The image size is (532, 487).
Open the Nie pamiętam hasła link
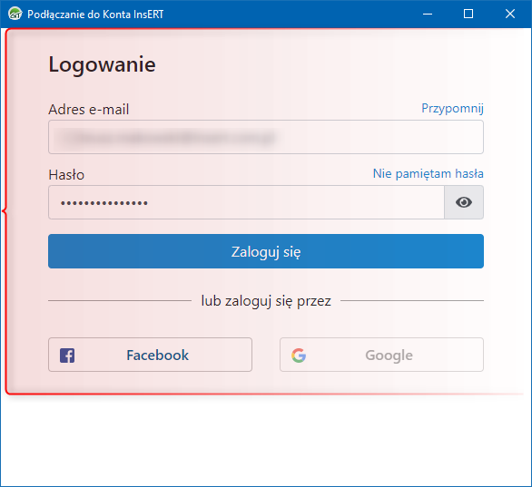428,173
